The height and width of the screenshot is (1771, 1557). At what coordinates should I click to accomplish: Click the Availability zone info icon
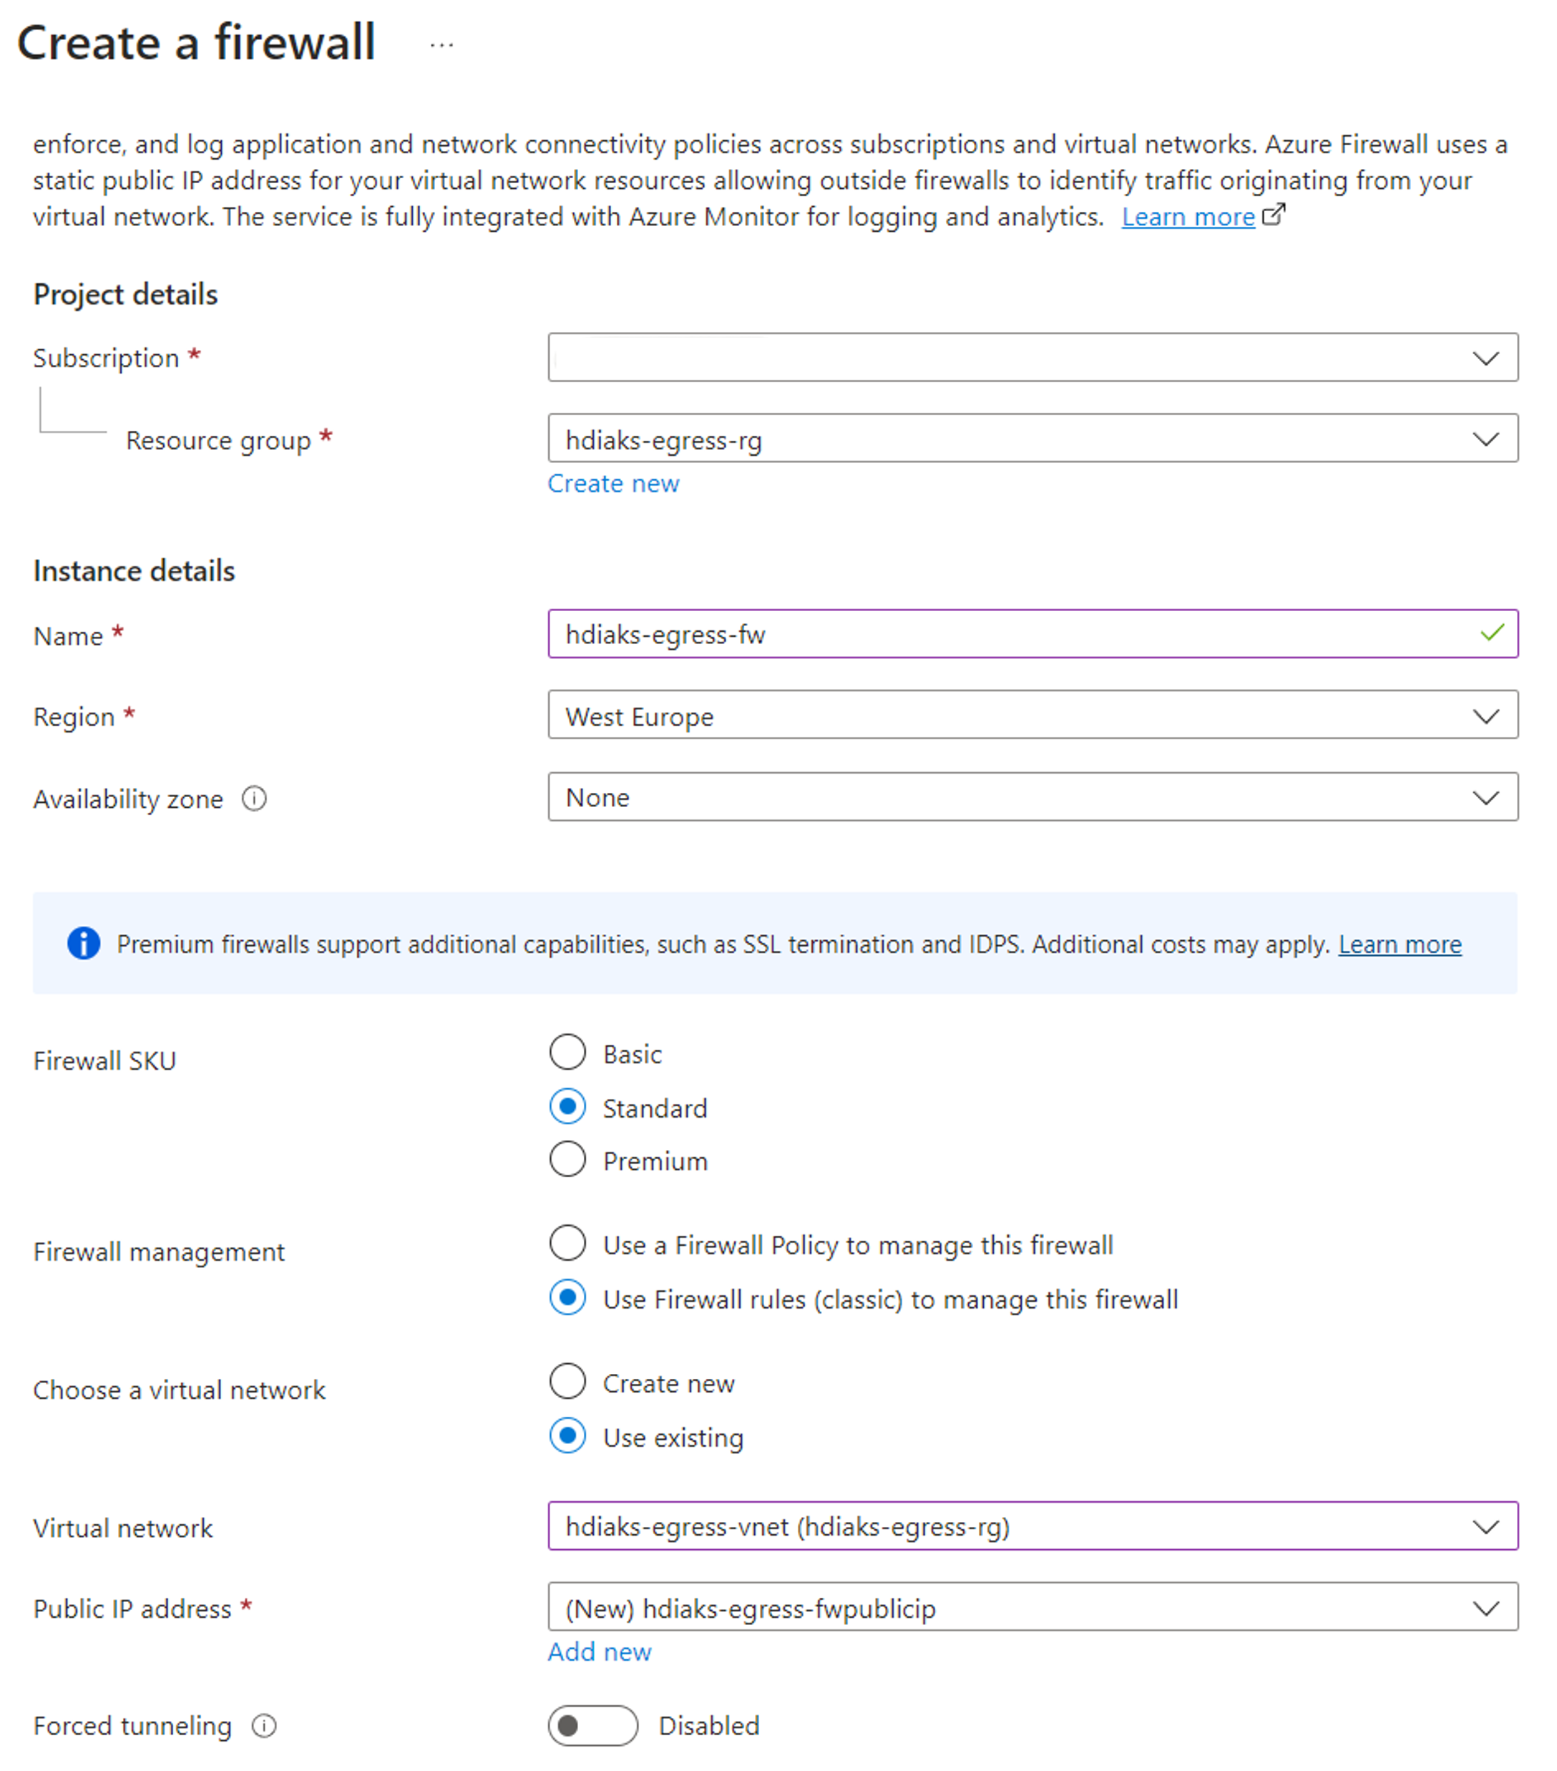tap(254, 798)
